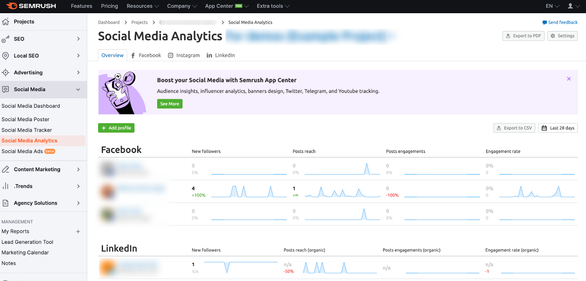This screenshot has height=281, width=586.
Task: Click the Social Media chat icon
Action: click(5, 89)
